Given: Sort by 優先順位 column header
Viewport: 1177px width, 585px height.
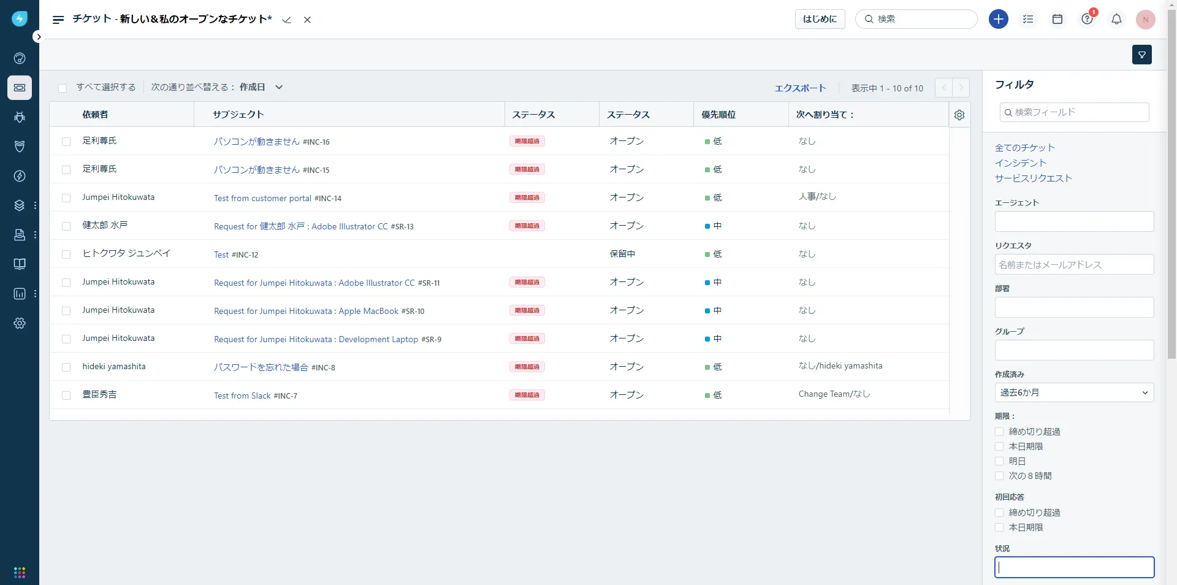Looking at the screenshot, I should 718,115.
